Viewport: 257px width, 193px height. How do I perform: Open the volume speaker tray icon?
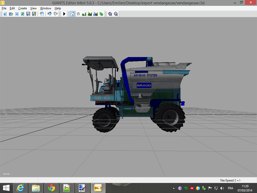(222, 188)
